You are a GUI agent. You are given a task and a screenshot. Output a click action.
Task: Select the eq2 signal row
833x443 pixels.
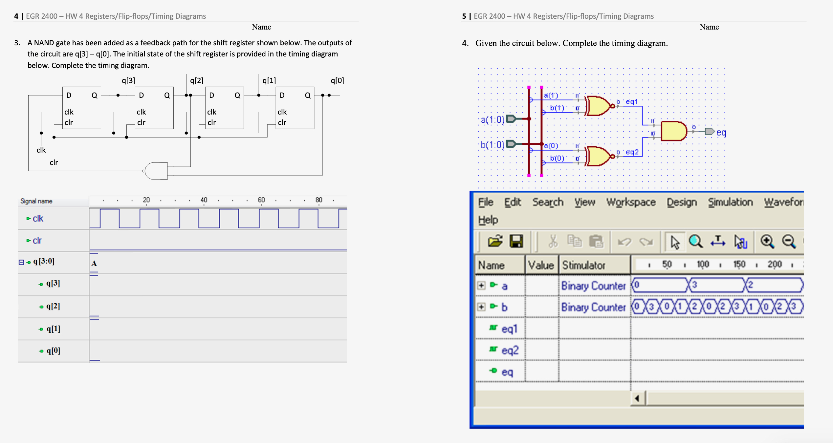(510, 350)
